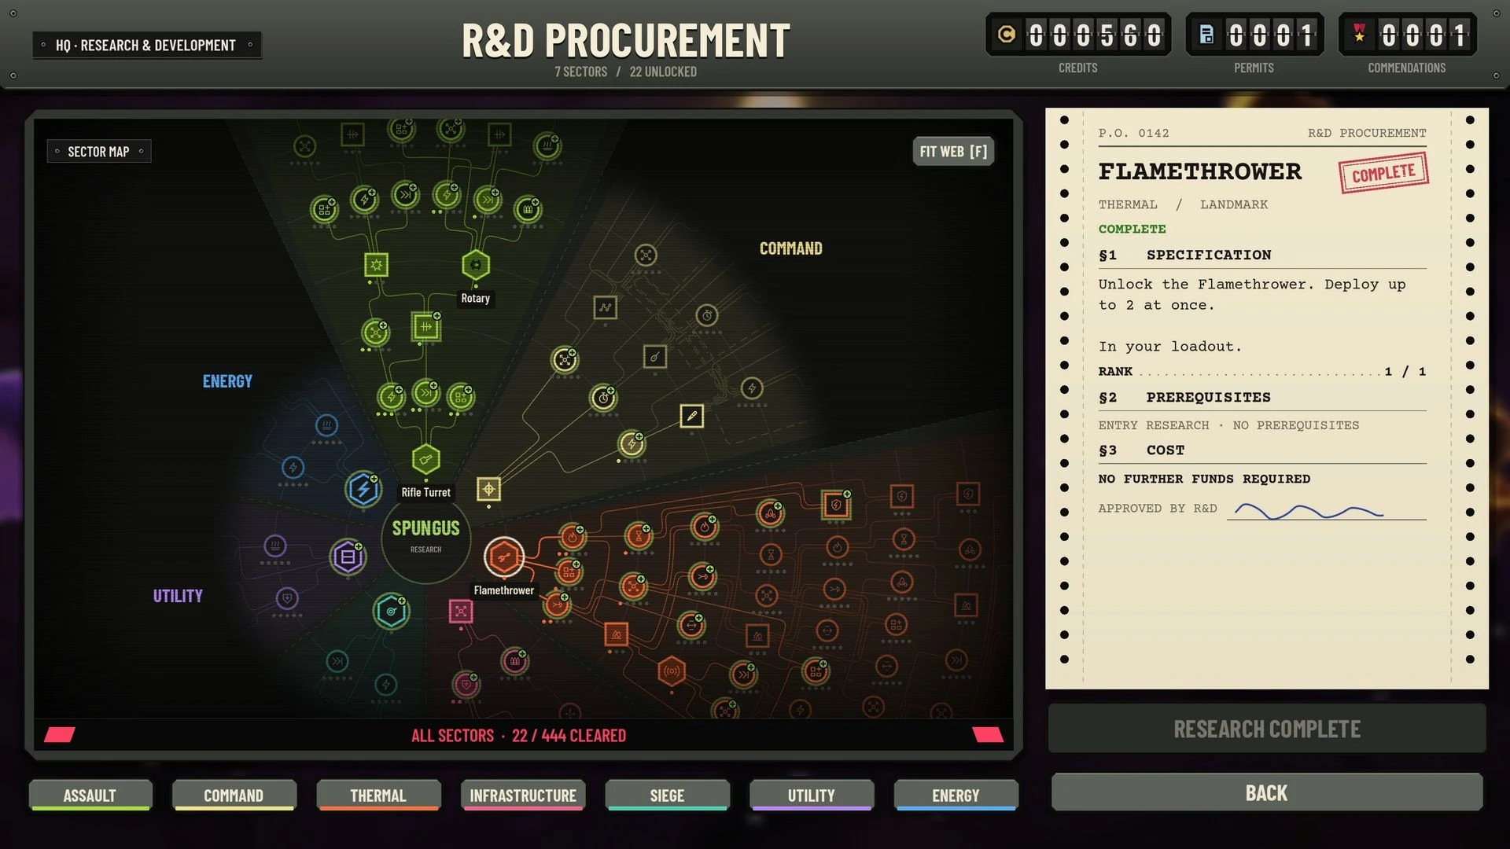Click the All Sectors 22 / 444 Cleared text
The width and height of the screenshot is (1510, 849).
pos(518,736)
